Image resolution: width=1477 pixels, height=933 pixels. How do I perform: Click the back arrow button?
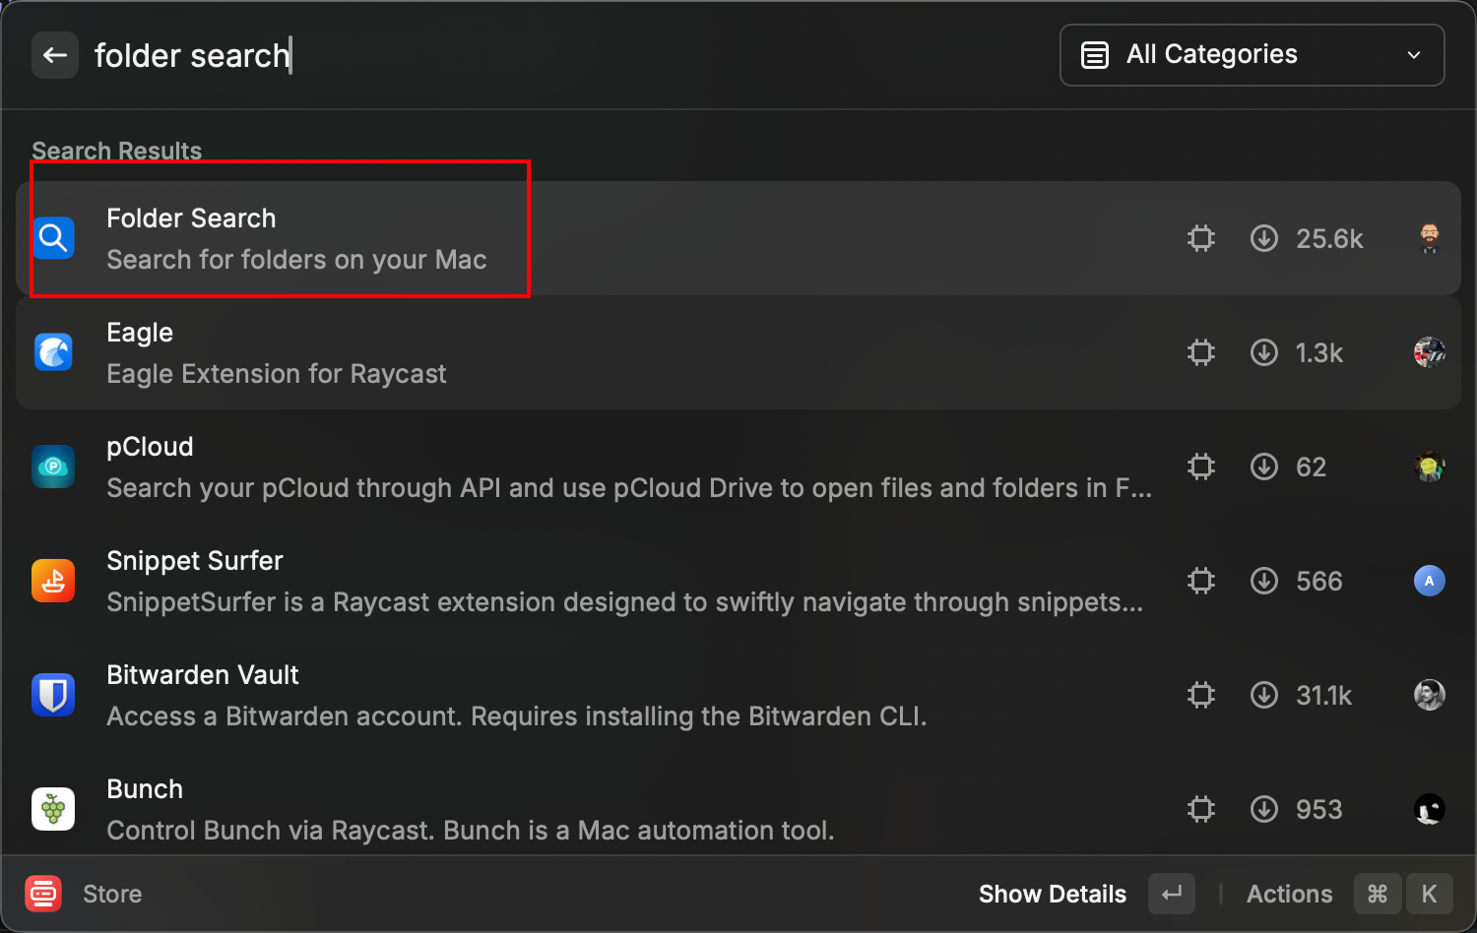(x=55, y=55)
